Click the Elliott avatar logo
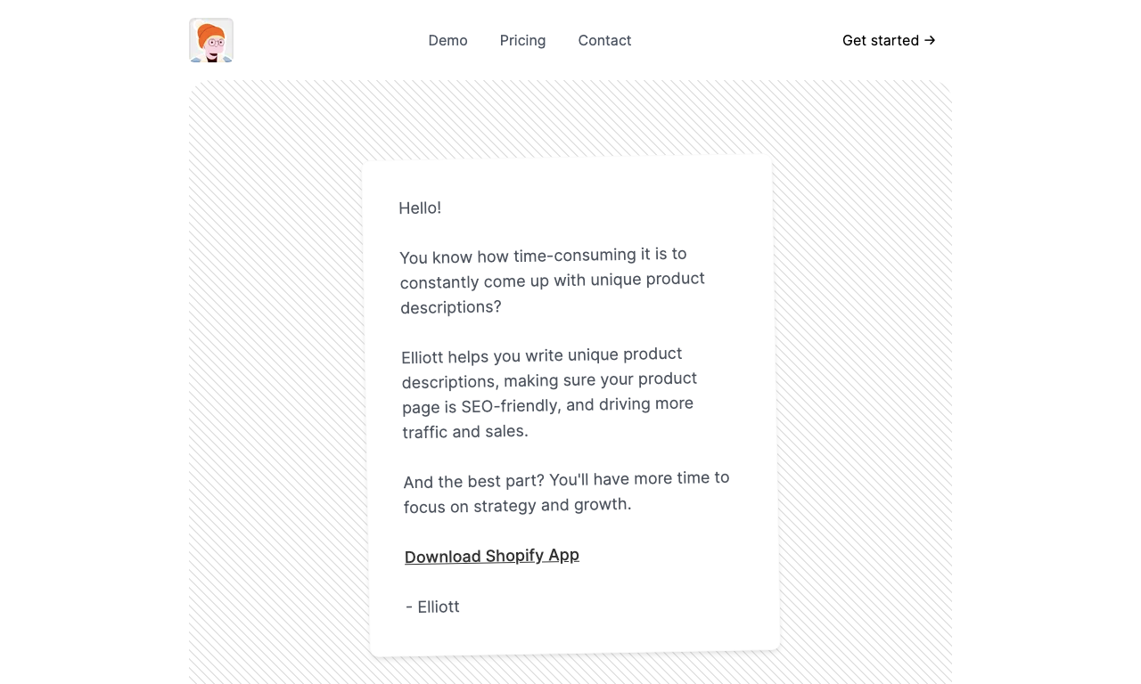1141x684 pixels. pyautogui.click(x=211, y=40)
